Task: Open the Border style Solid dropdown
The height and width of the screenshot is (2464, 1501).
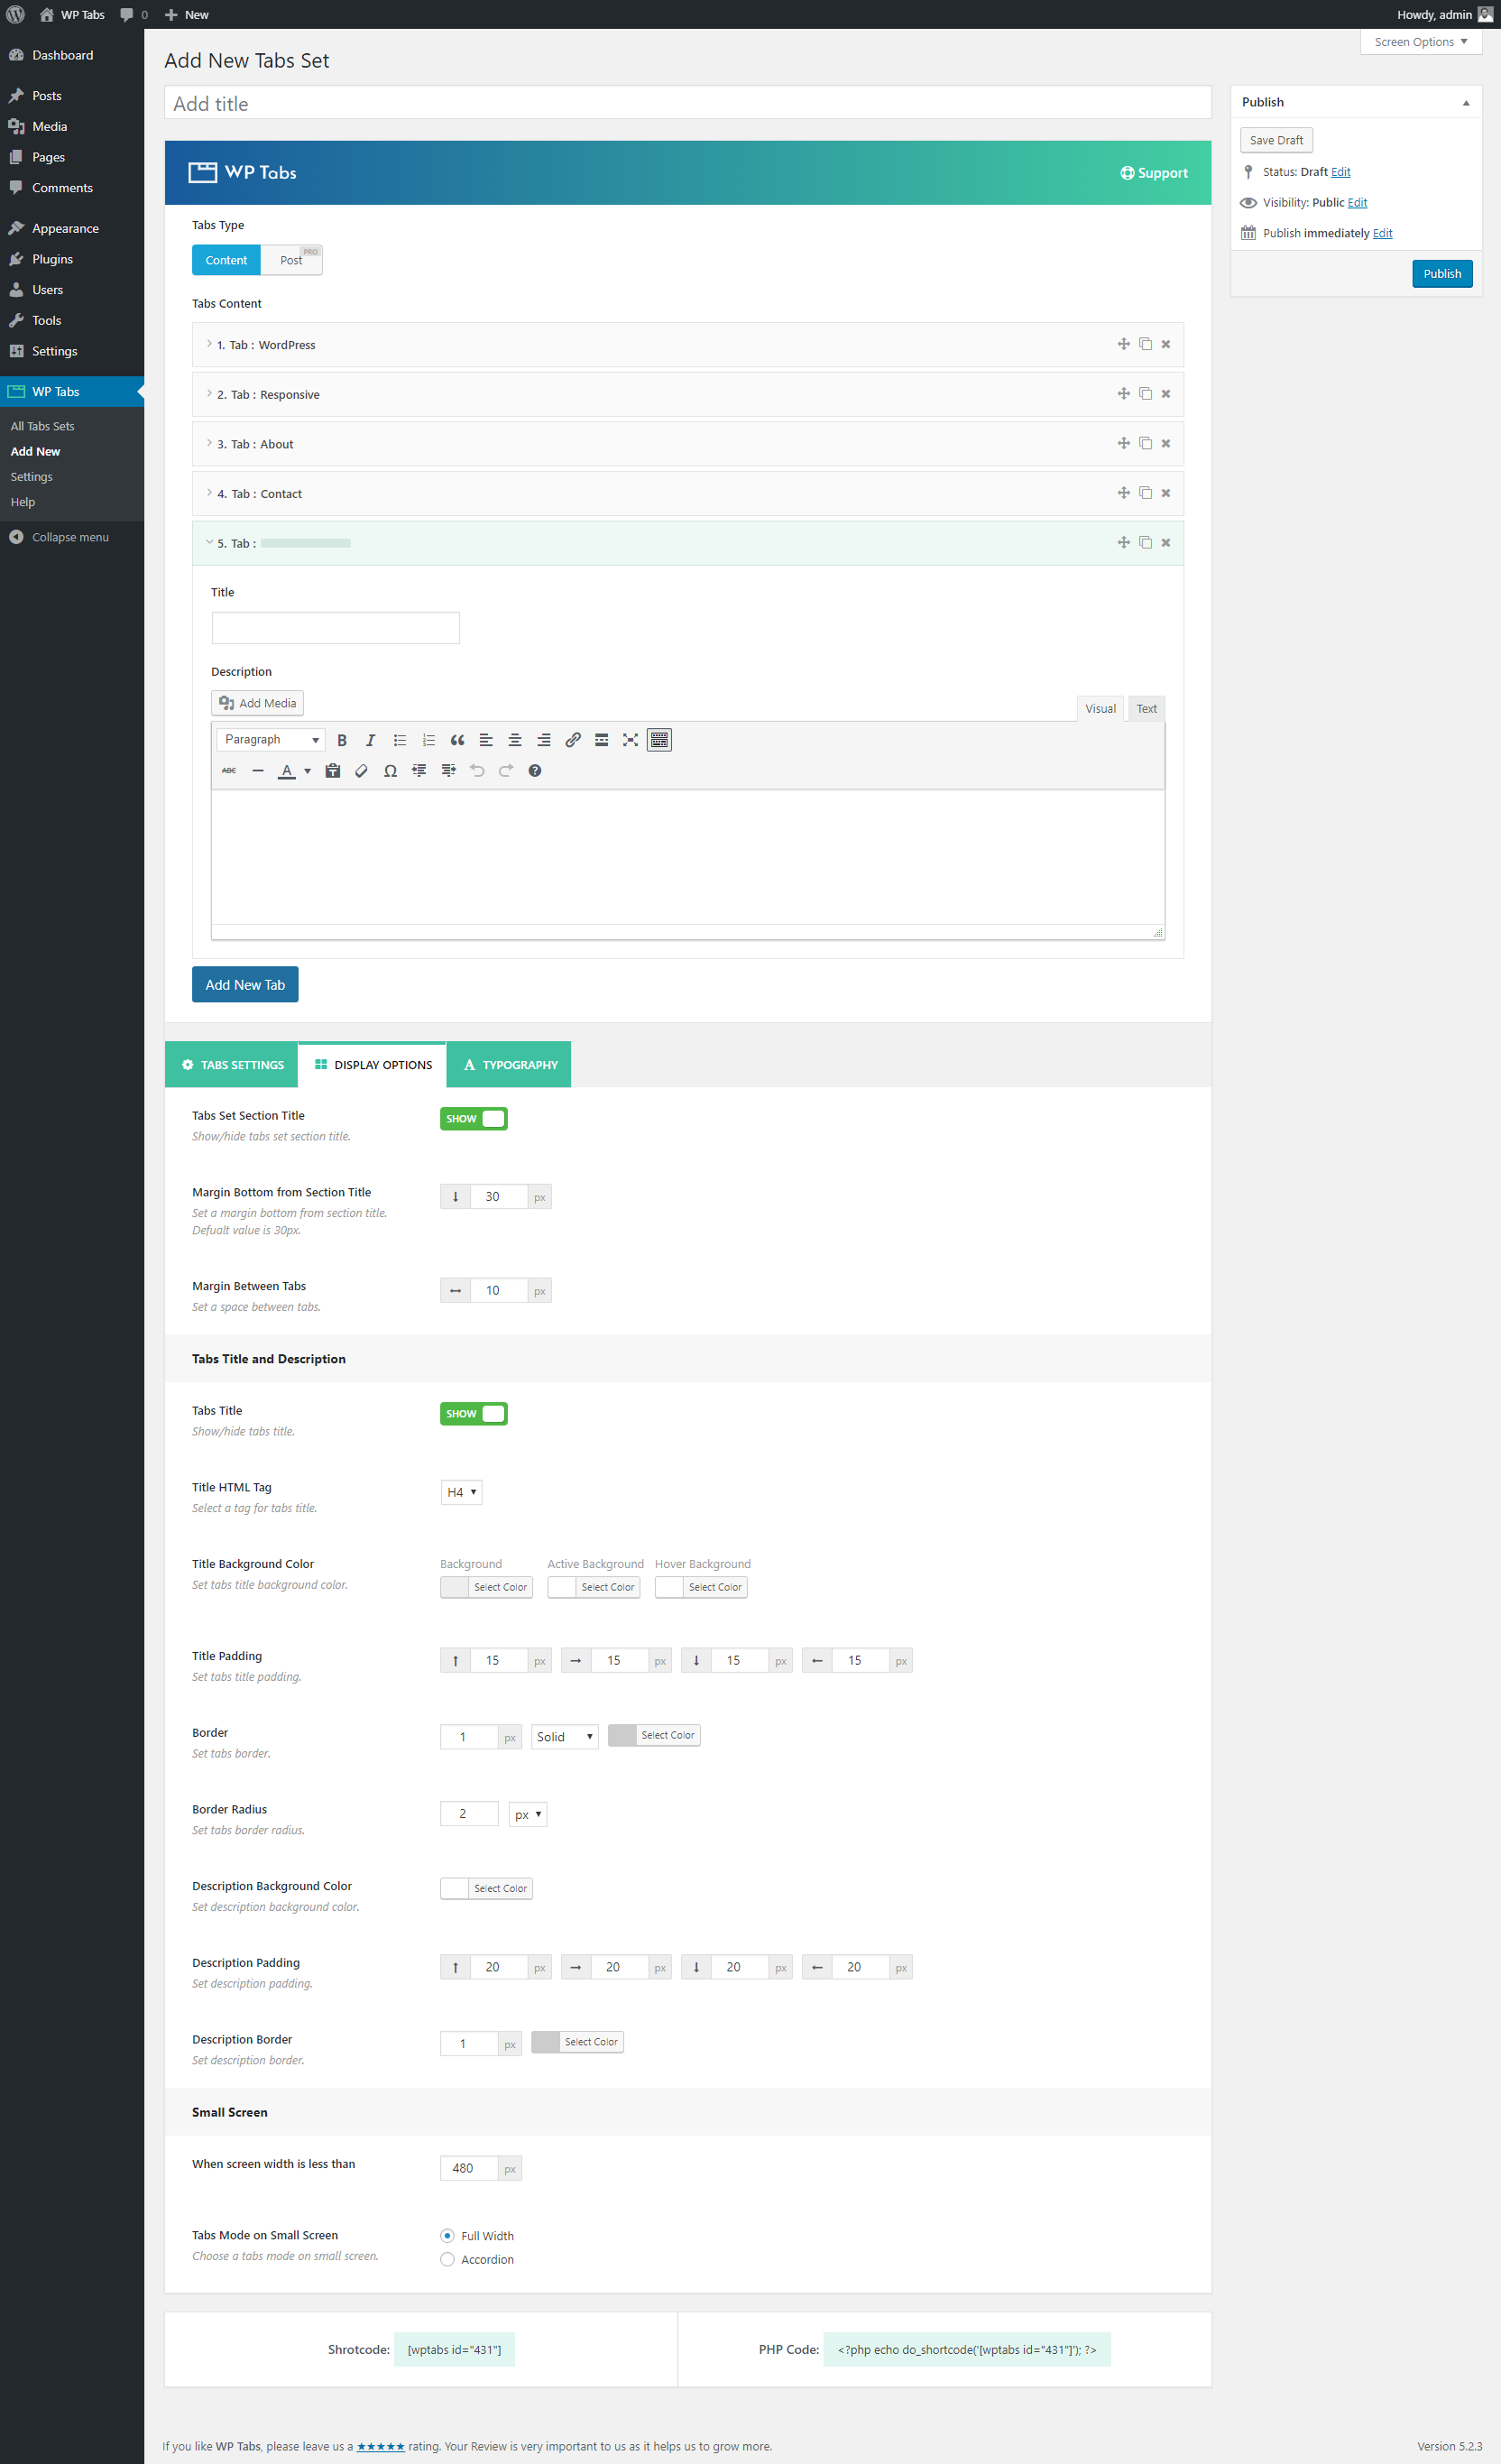Action: [565, 1737]
